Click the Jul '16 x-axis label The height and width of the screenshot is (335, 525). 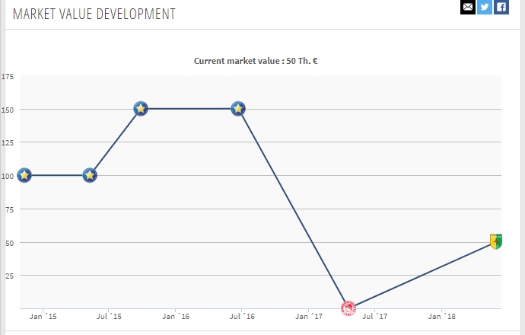point(243,316)
